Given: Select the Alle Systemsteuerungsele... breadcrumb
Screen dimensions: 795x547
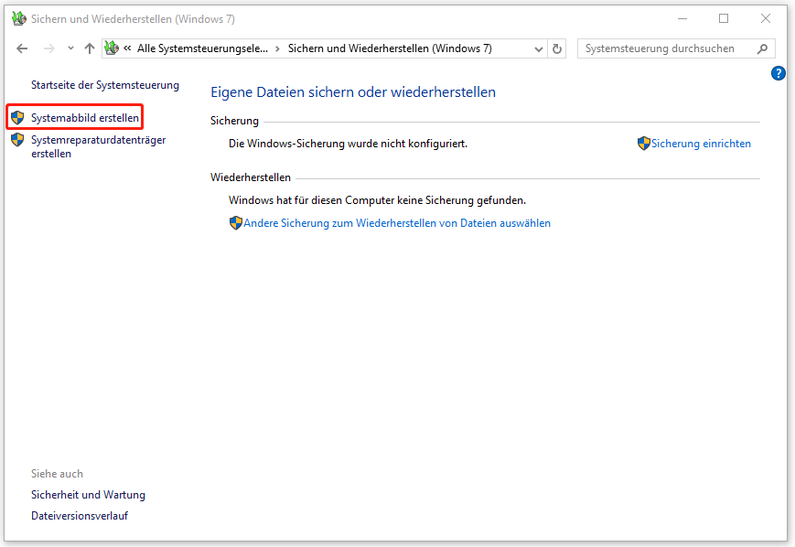Looking at the screenshot, I should click(x=202, y=48).
